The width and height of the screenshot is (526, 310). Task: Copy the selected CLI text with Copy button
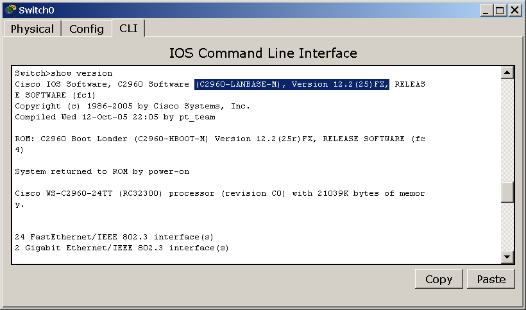pyautogui.click(x=439, y=279)
